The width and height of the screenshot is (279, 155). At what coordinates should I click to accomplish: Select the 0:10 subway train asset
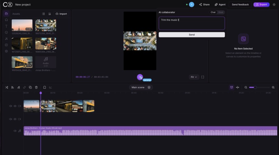(22, 44)
